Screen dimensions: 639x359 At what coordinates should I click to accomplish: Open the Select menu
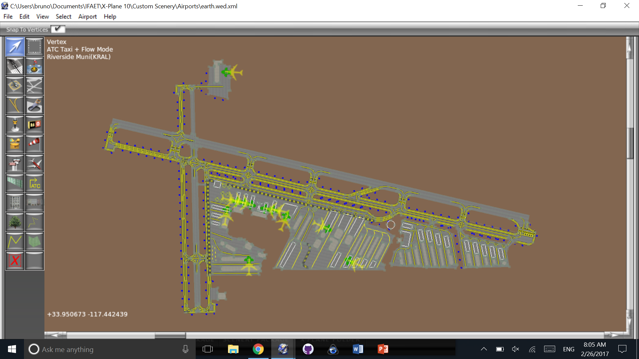pyautogui.click(x=63, y=17)
